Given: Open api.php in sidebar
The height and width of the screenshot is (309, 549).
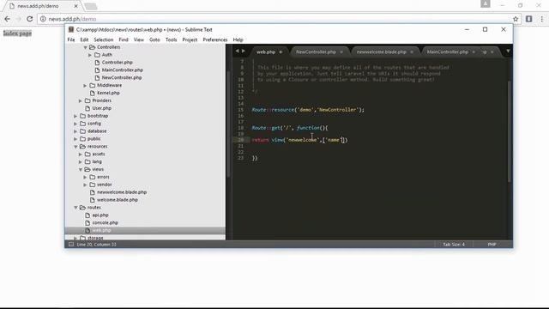Looking at the screenshot, I should (x=100, y=215).
